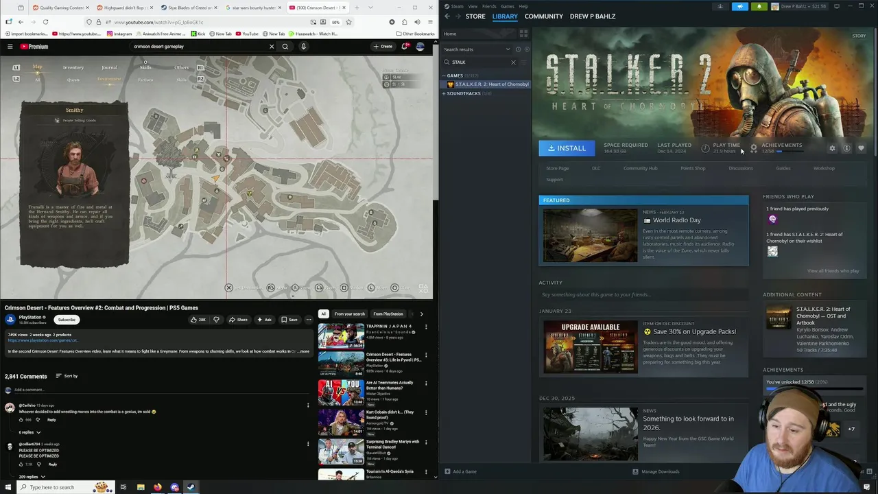Open YouTube Create button
This screenshot has height=494, width=878.
click(383, 47)
